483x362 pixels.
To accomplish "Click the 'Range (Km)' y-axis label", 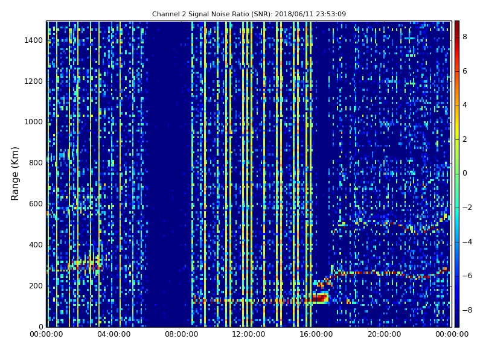I will pyautogui.click(x=14, y=174).
